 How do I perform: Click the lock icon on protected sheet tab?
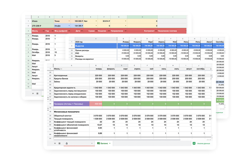point(66,143)
